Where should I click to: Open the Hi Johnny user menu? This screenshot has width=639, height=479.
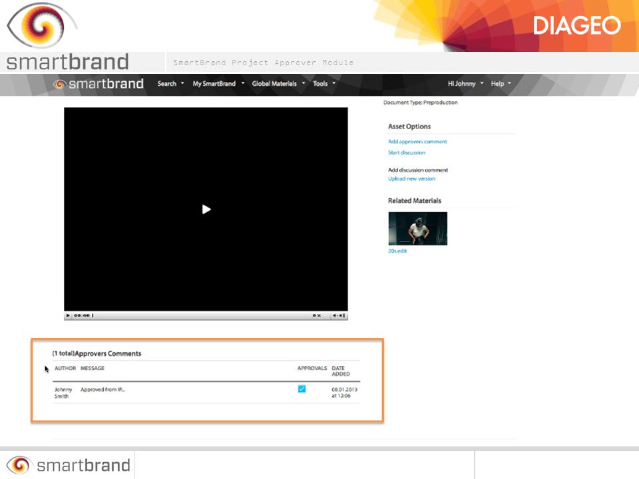(x=465, y=84)
